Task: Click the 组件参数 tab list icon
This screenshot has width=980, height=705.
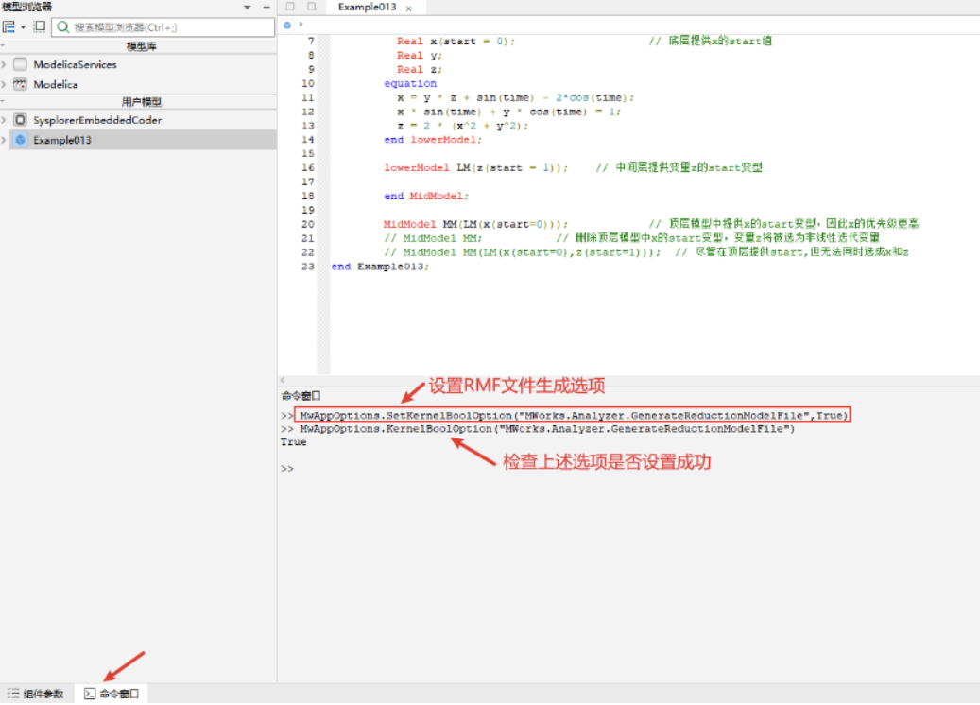Action: pyautogui.click(x=13, y=694)
